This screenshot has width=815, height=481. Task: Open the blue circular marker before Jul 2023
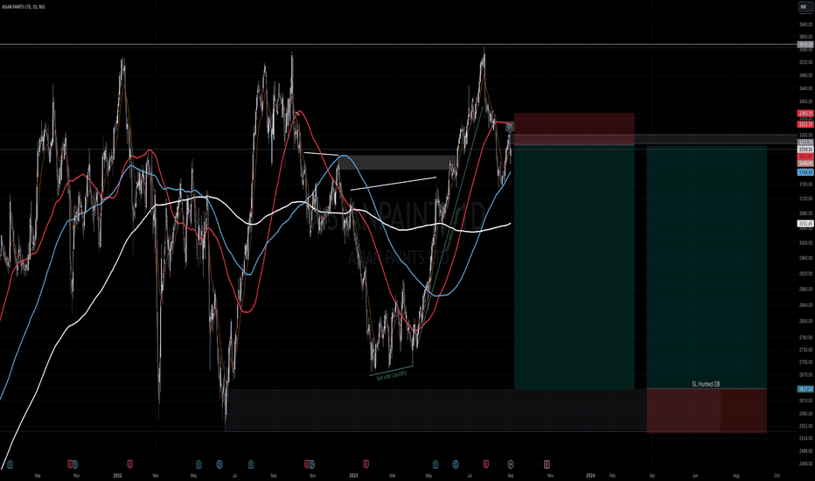click(456, 464)
